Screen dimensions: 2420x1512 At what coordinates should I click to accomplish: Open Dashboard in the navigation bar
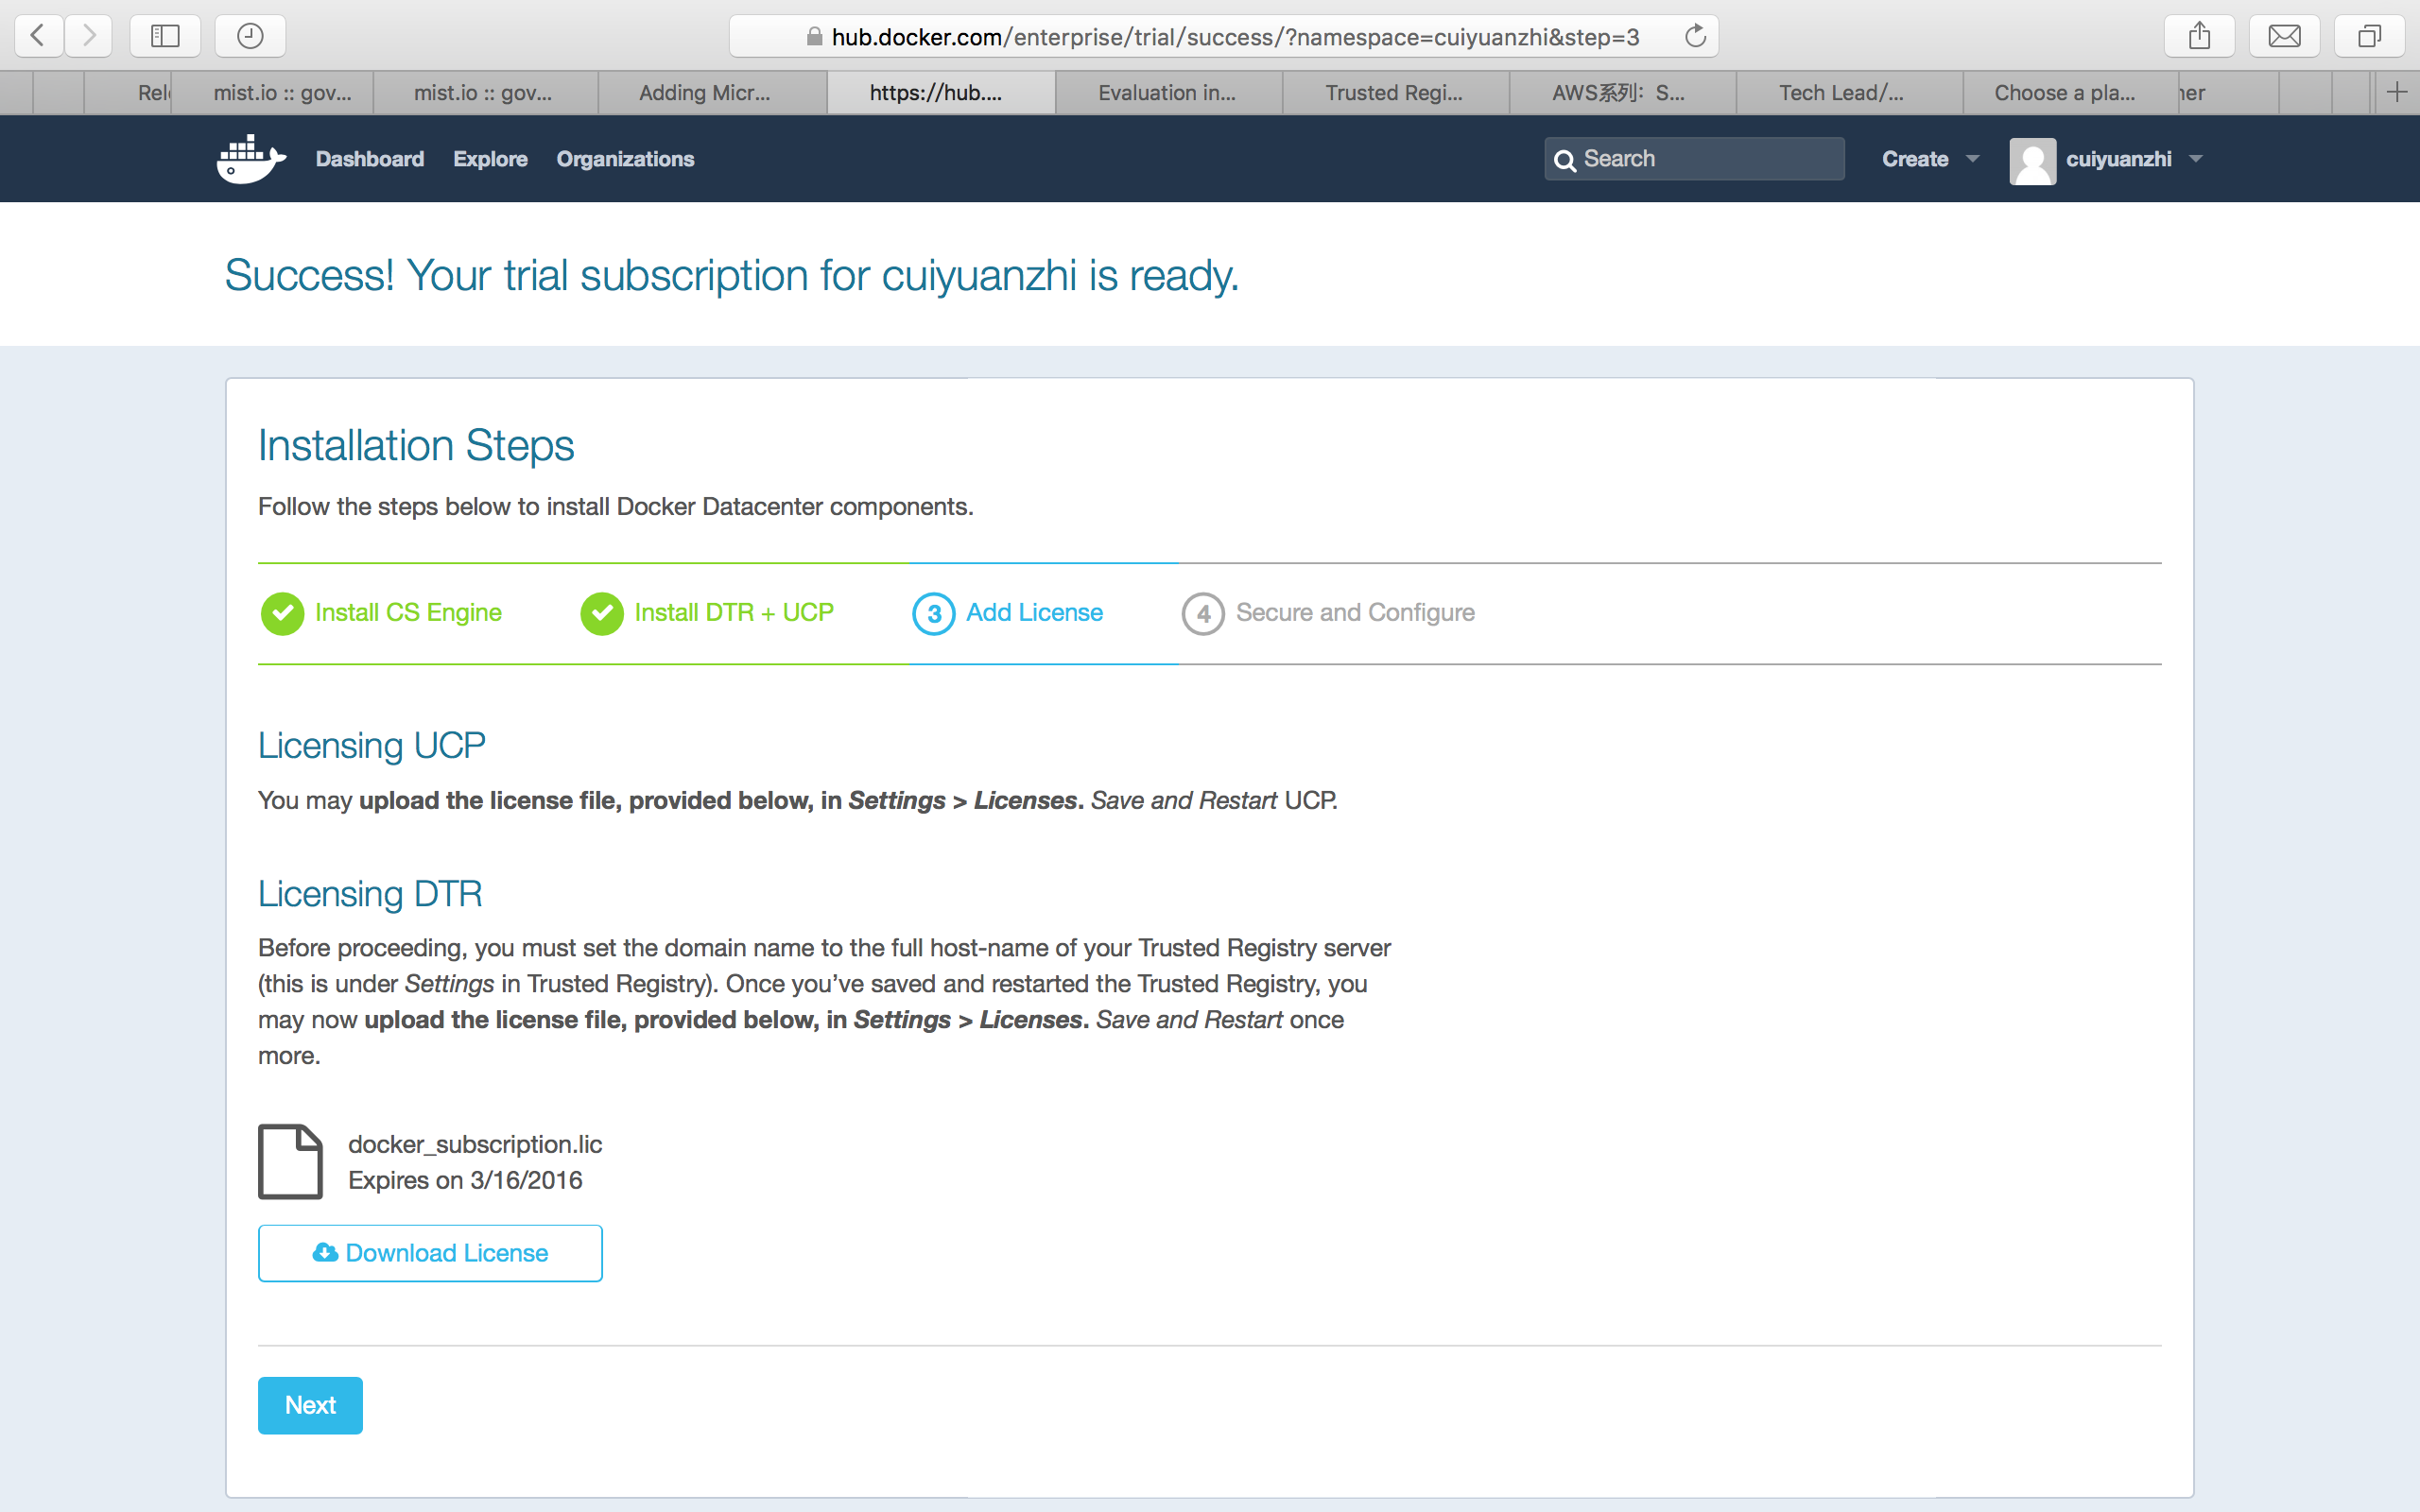point(370,159)
